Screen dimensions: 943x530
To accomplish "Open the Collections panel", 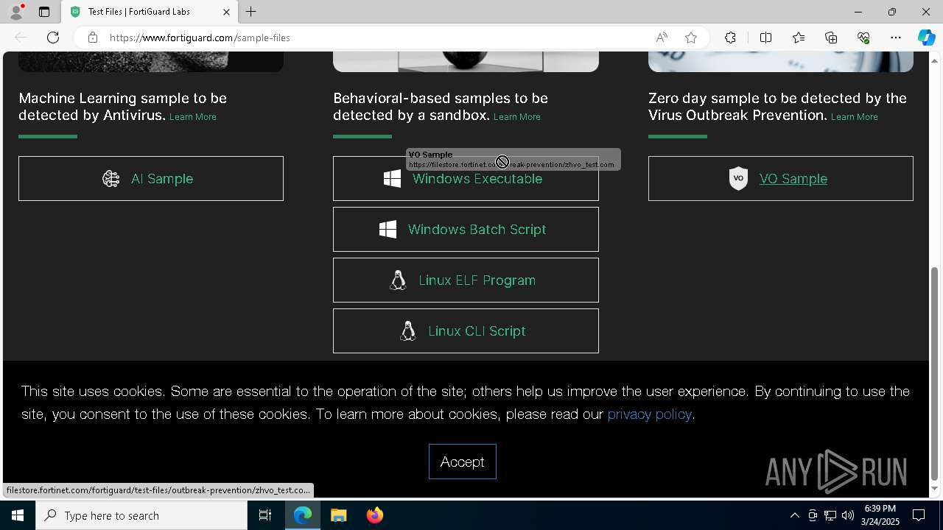I will (831, 38).
